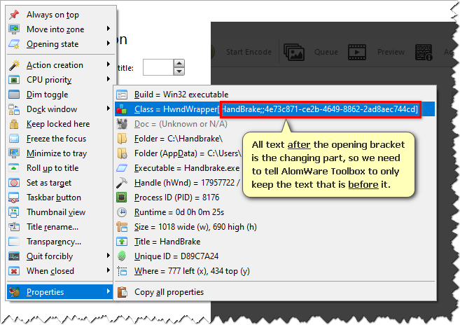Click the Handle (hWnd) hammer icon
460x325 pixels.
click(x=122, y=183)
